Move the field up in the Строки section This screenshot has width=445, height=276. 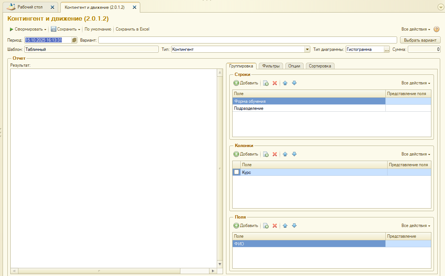(x=285, y=83)
